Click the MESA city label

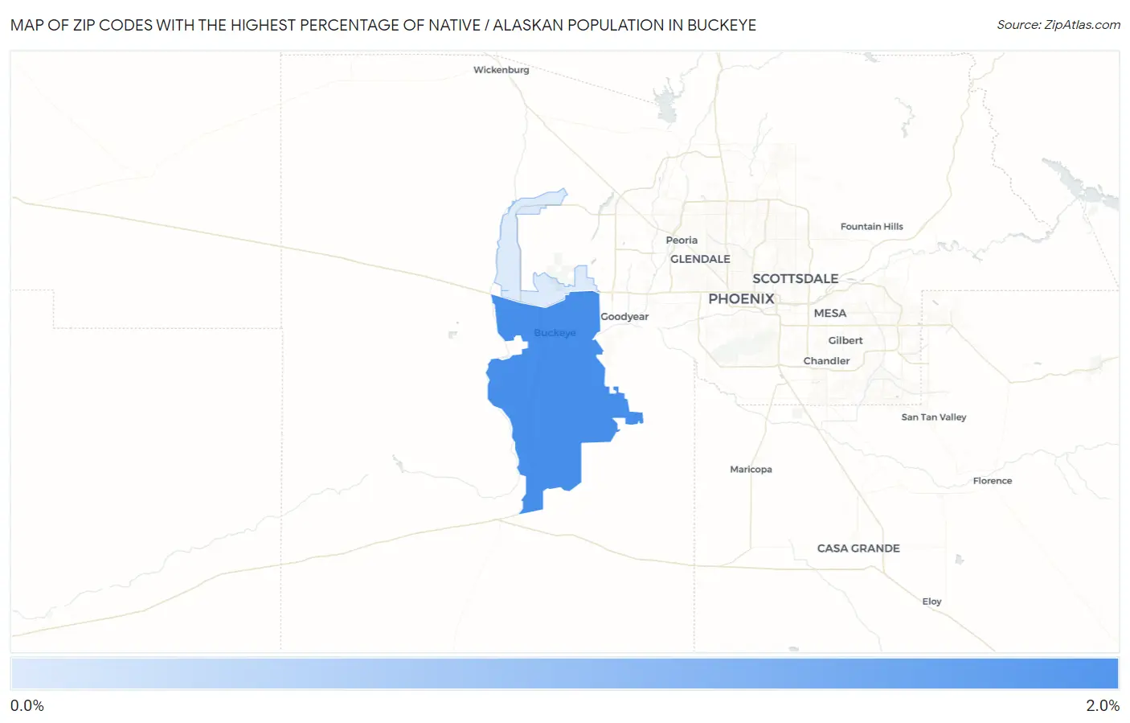pos(829,313)
